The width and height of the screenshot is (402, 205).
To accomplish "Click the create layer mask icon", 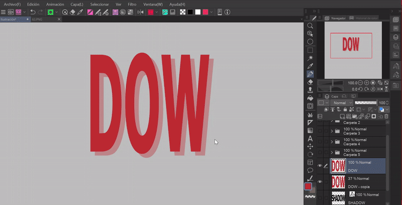I will pos(374,117).
